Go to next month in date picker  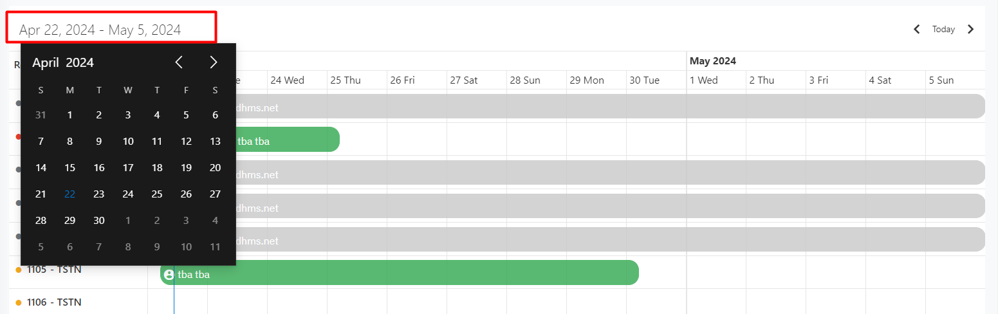click(x=214, y=62)
